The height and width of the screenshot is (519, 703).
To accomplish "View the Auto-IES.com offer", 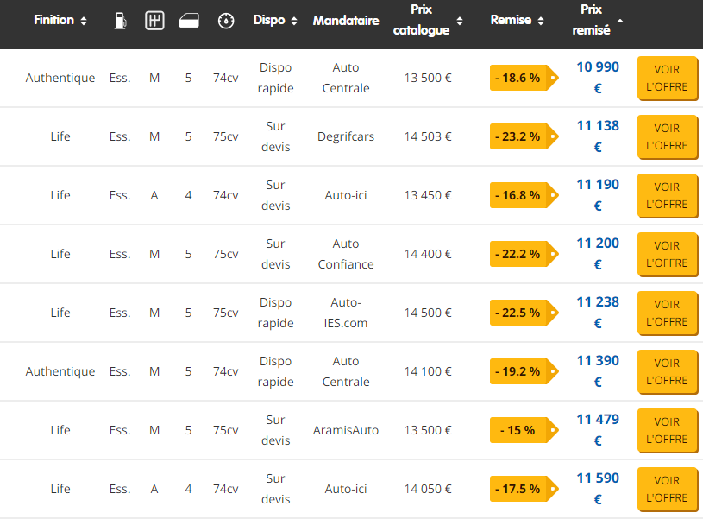I will point(667,313).
